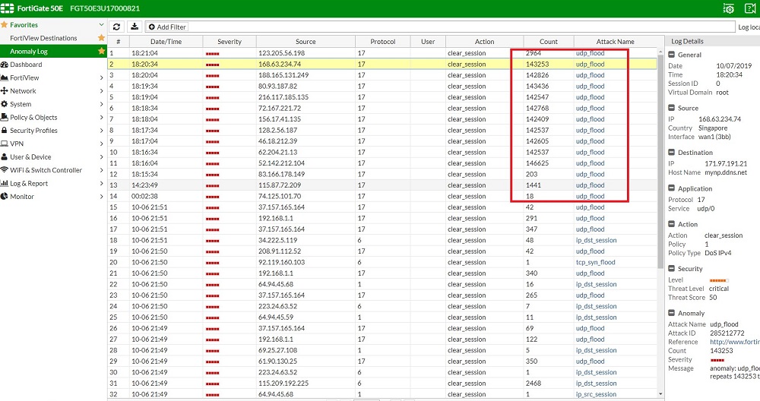Expand the Security Profiles chevron

(101, 131)
